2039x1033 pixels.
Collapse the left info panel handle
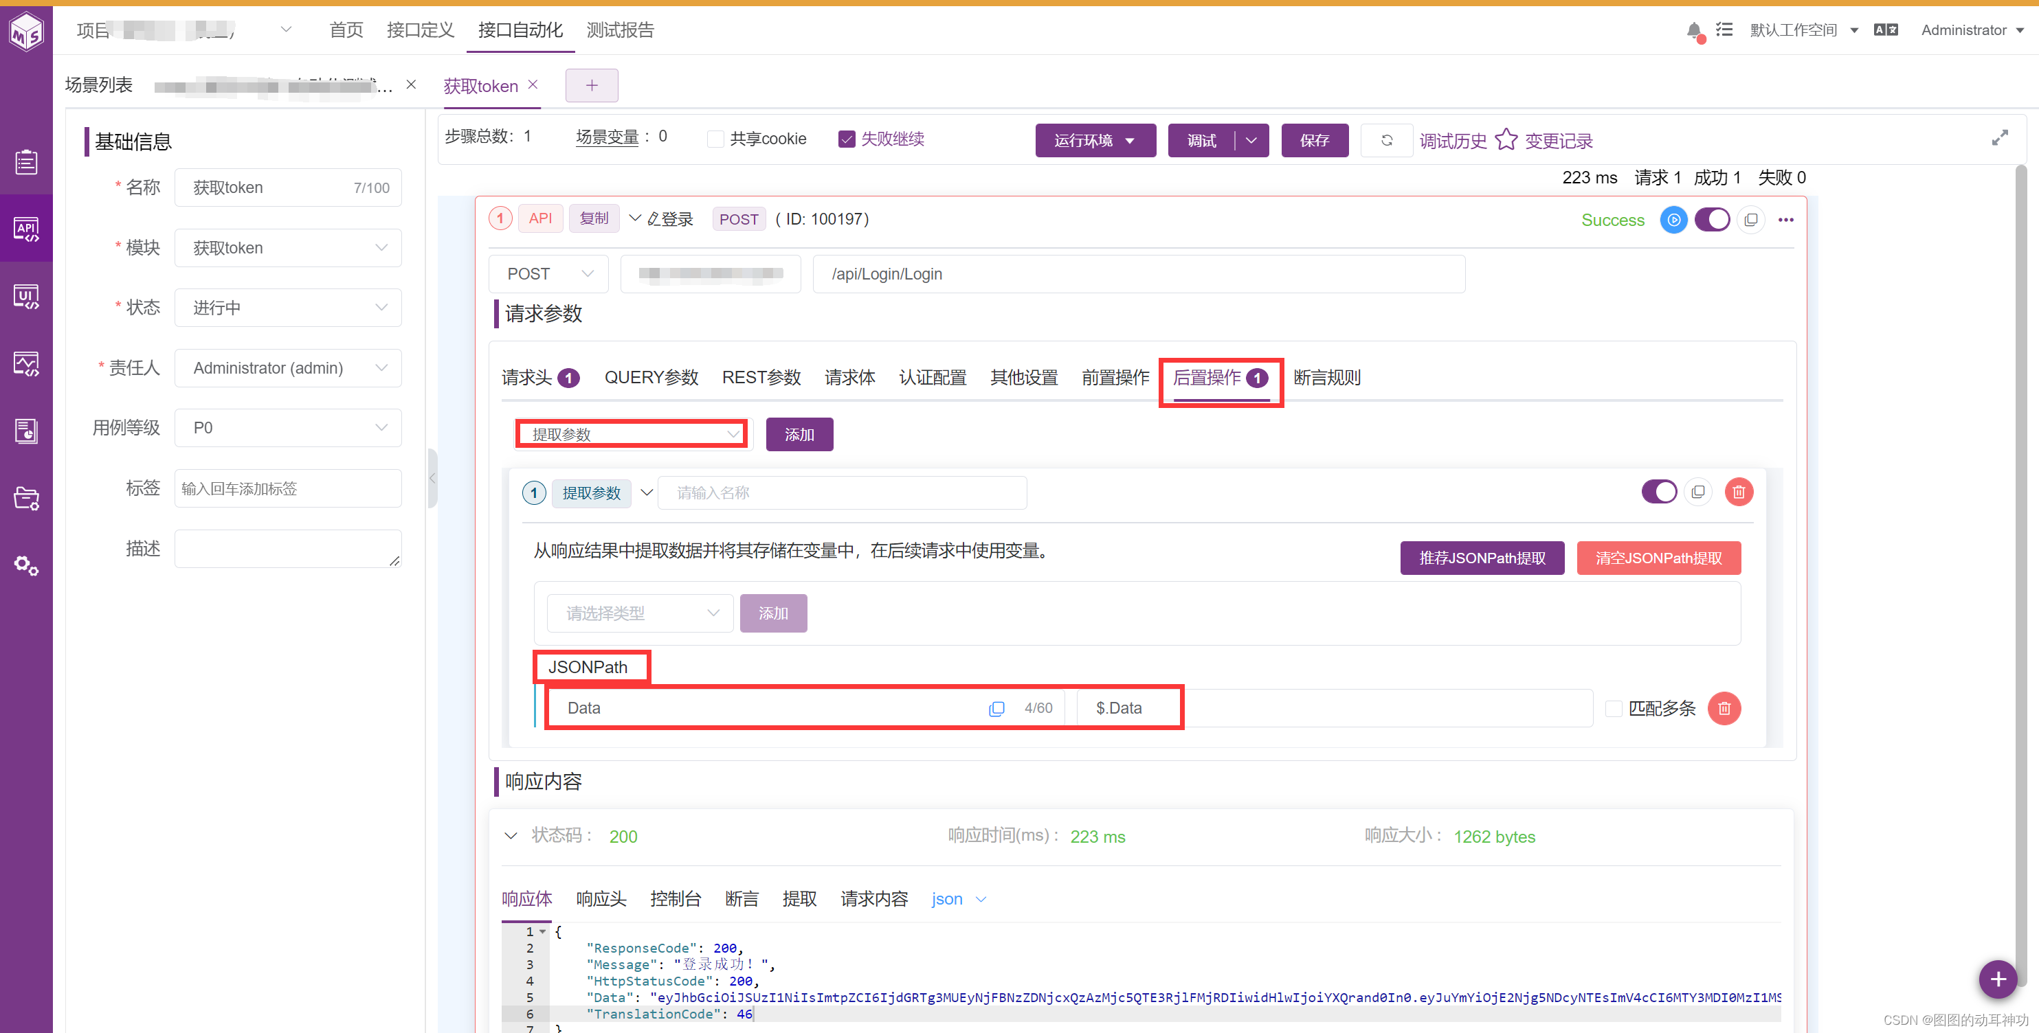[x=432, y=478]
